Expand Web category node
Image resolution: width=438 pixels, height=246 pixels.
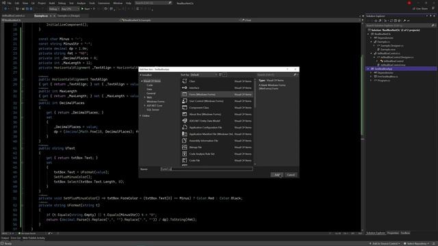click(144, 97)
